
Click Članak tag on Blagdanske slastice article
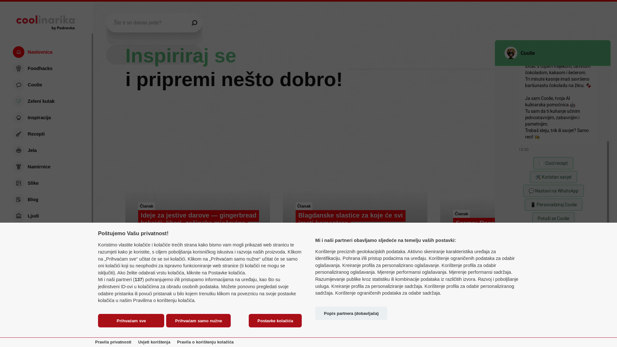tap(304, 206)
